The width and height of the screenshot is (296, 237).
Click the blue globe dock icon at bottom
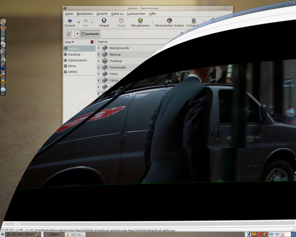coord(3,90)
